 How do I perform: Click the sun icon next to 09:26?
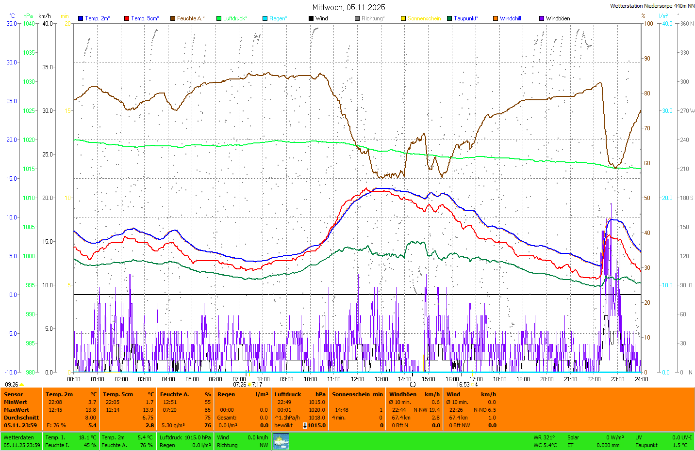[22, 385]
